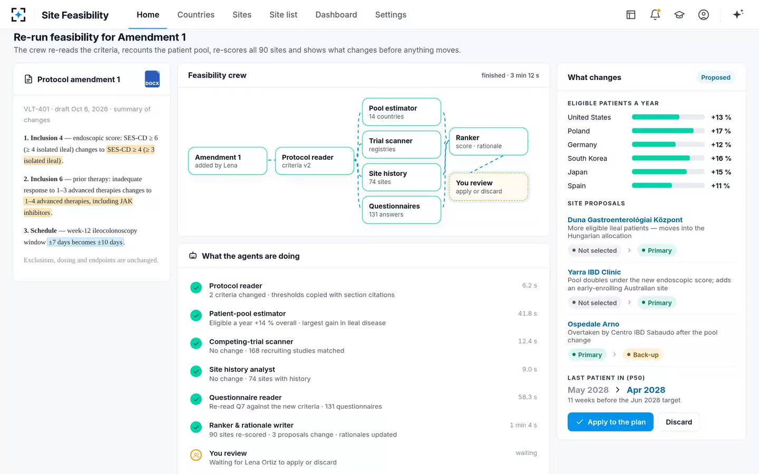Open the Settings tab
The height and width of the screenshot is (474, 759).
click(391, 15)
